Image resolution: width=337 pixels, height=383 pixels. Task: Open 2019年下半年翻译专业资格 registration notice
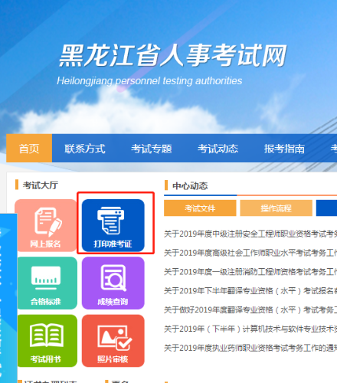coord(250,291)
